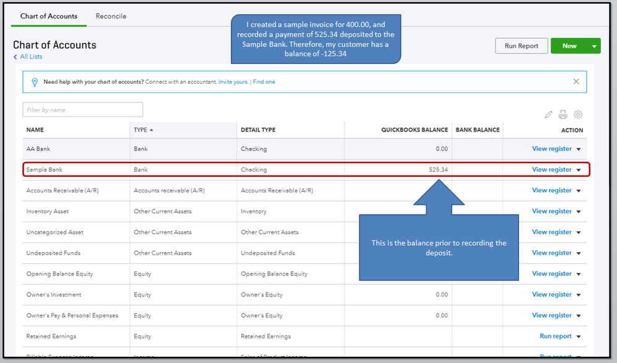Screen dimensions: 617x363
Task: View register for Uncategorized Asset
Action: 552,232
